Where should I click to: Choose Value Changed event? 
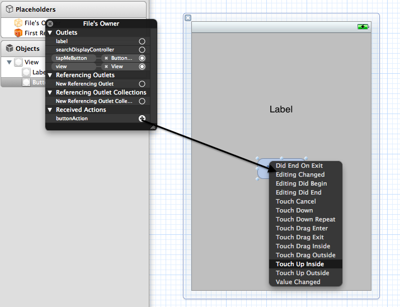tap(305, 282)
